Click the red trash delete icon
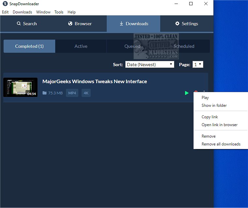248x208 pixels. [x=196, y=91]
